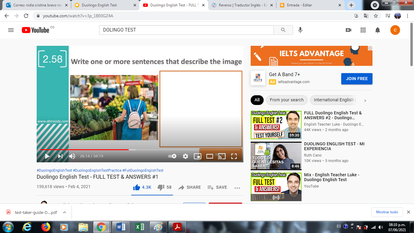Screen dimensions: 414x233
Task: Open ad info icon on banner
Action: (370, 48)
